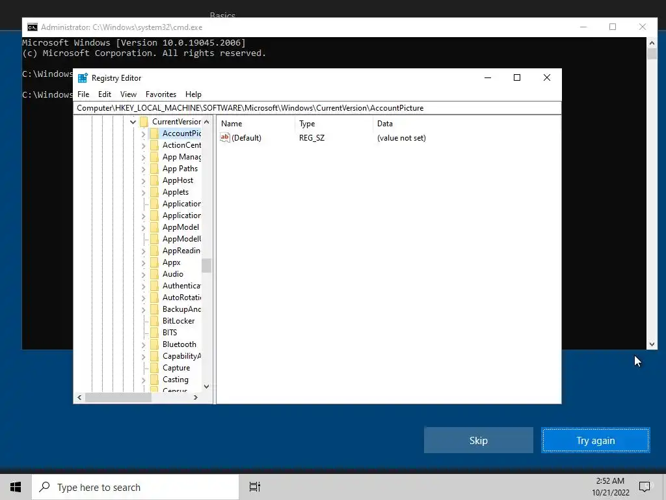
Task: Open the Help menu in Registry Editor
Action: [x=193, y=94]
